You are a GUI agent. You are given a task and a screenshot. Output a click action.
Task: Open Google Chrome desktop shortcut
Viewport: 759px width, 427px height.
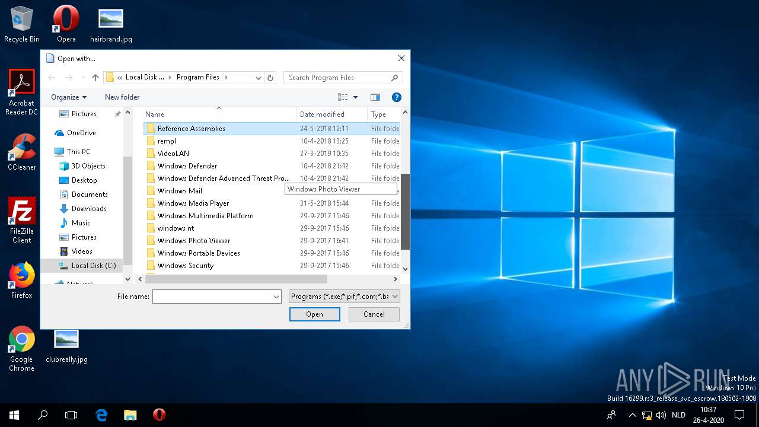click(x=22, y=349)
